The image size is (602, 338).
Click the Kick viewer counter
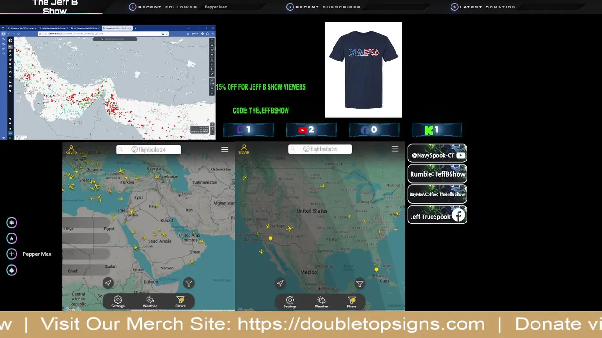[437, 130]
